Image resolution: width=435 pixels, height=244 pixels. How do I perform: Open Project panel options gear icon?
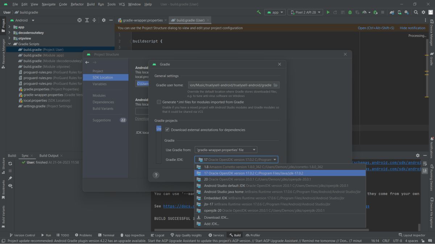[104, 20]
